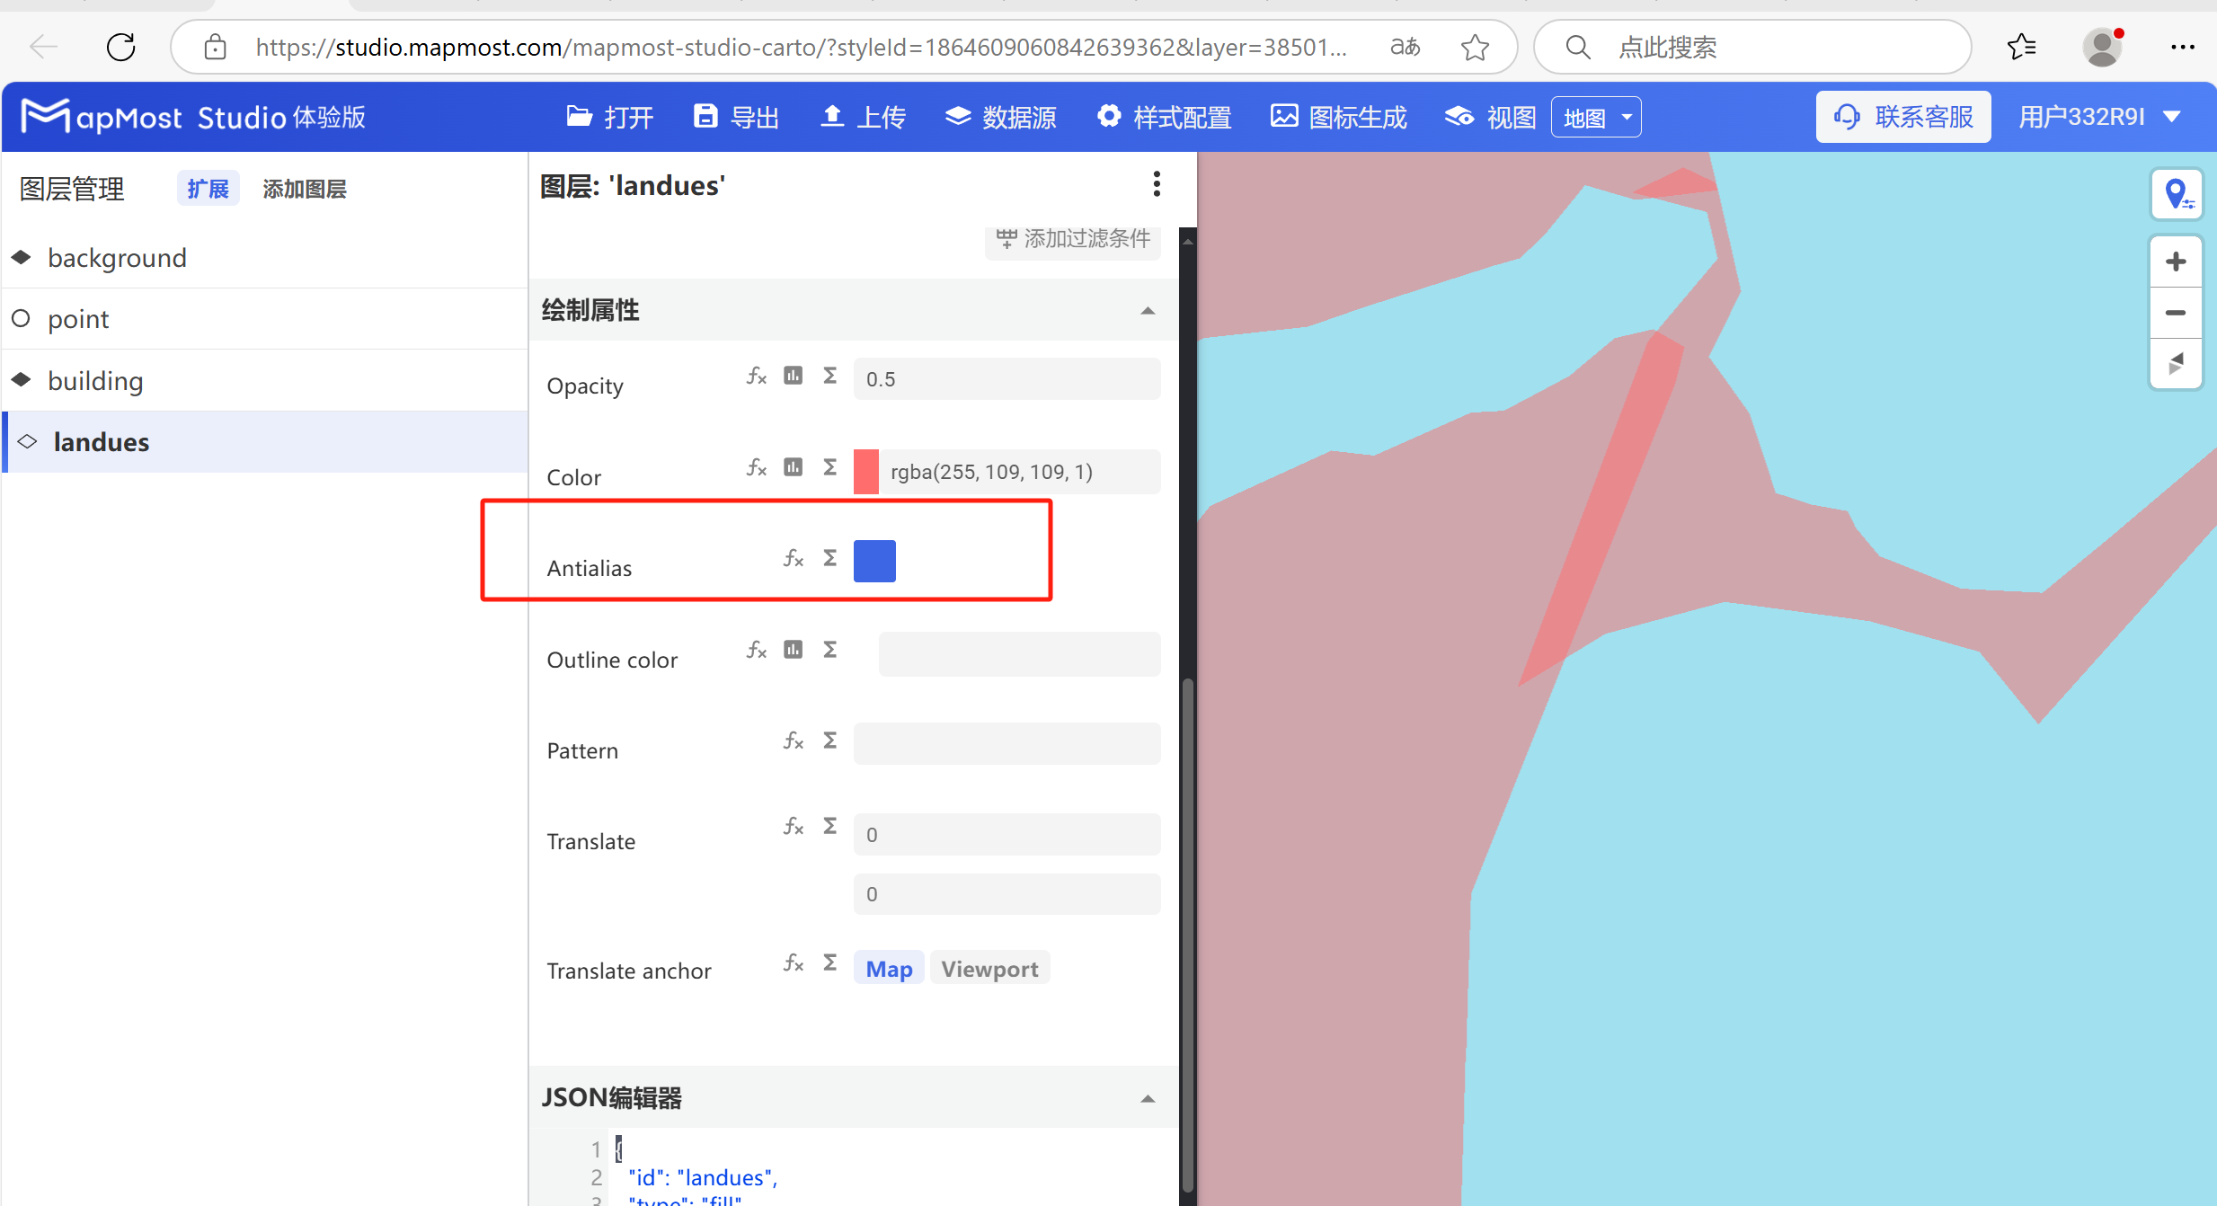Click the 添加过滤条件 filter button
The image size is (2217, 1206).
tap(1072, 238)
